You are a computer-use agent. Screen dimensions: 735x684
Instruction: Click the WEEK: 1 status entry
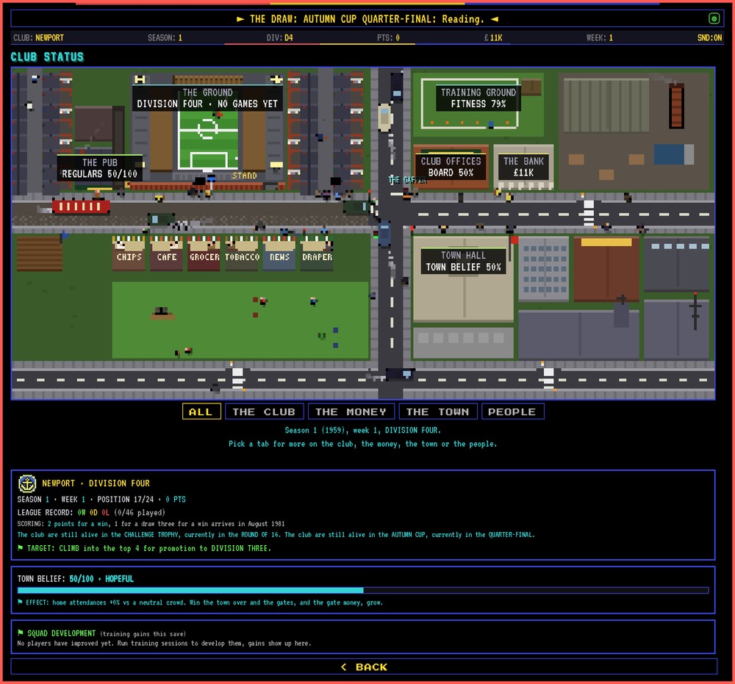pos(600,38)
